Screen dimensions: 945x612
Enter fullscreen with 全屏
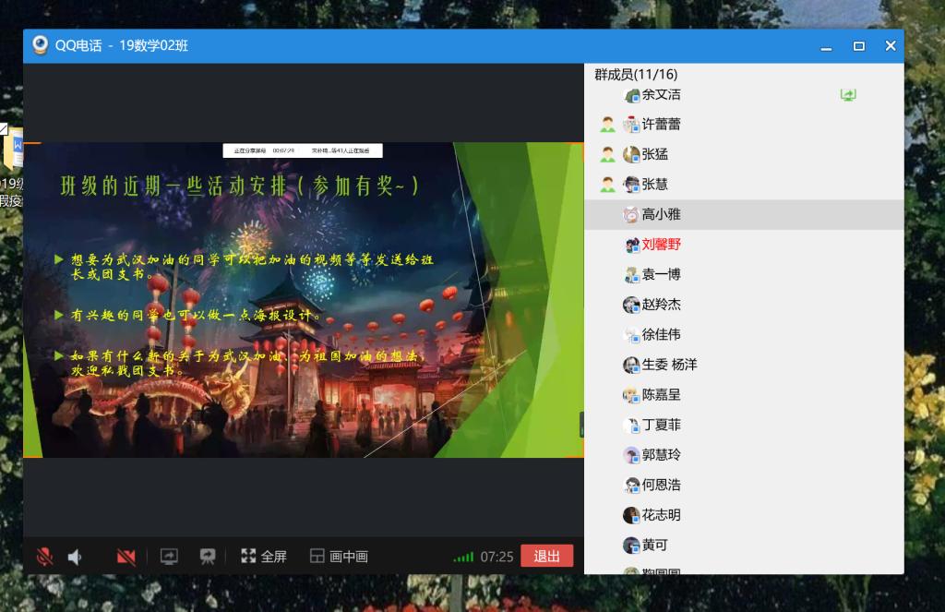tap(264, 557)
